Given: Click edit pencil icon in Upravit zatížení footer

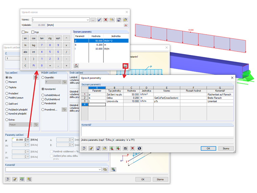Looking at the screenshot, I should (15, 179).
